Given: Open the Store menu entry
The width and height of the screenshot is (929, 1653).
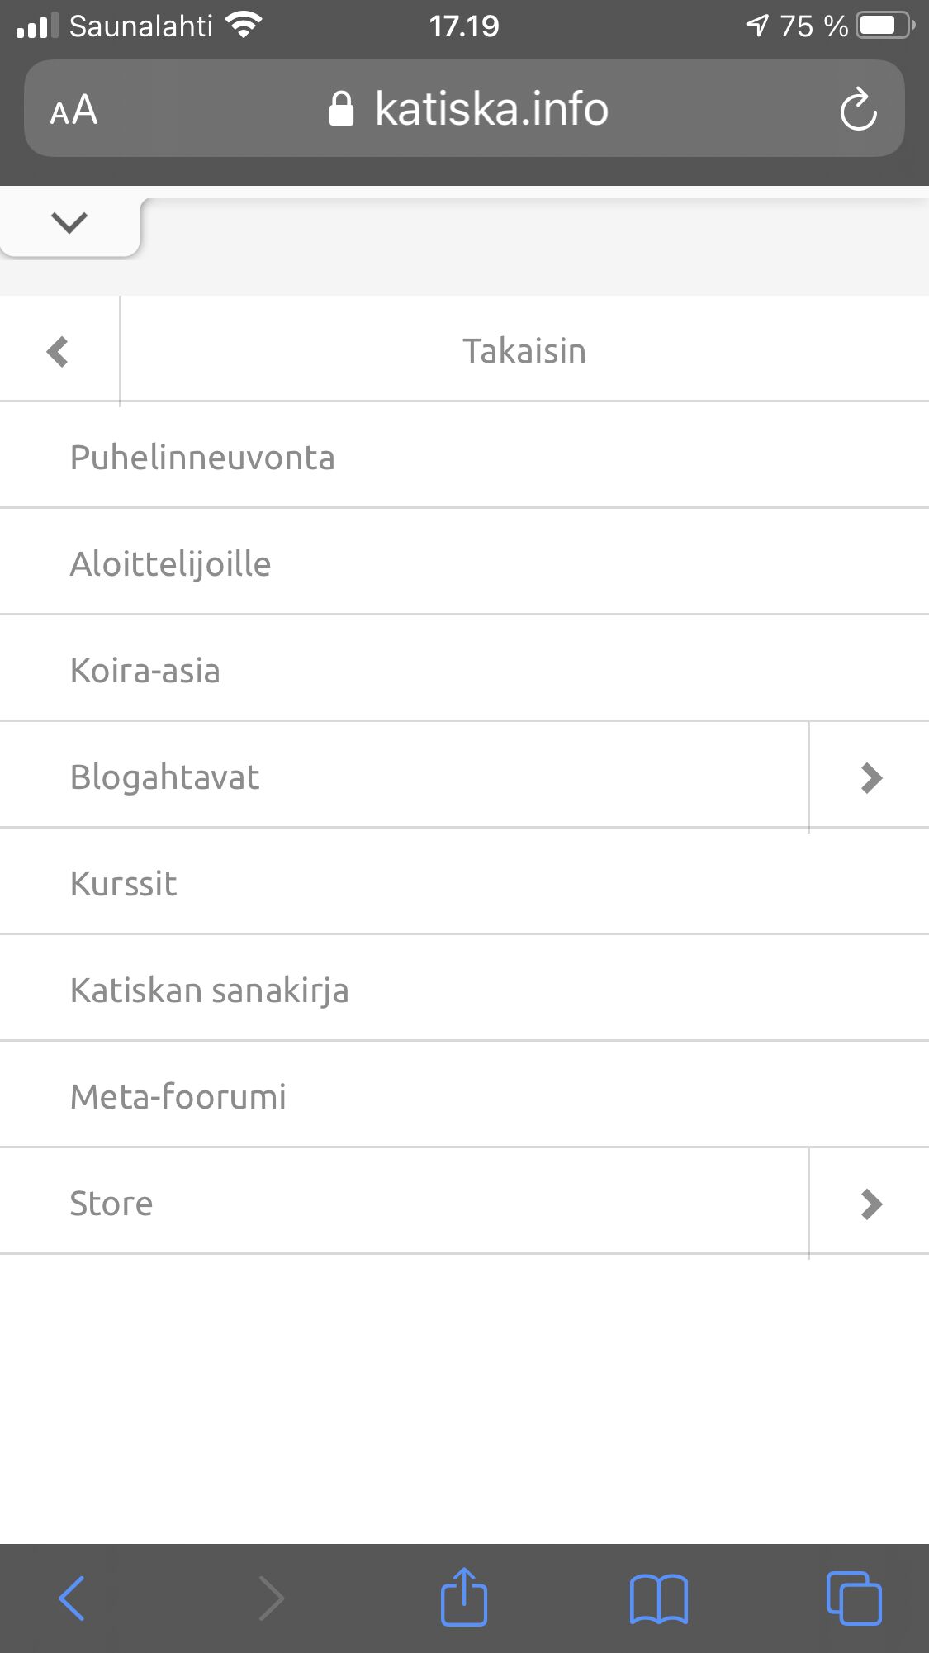Looking at the screenshot, I should [111, 1204].
